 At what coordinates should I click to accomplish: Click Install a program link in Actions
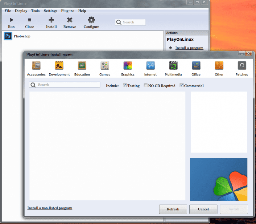[189, 48]
